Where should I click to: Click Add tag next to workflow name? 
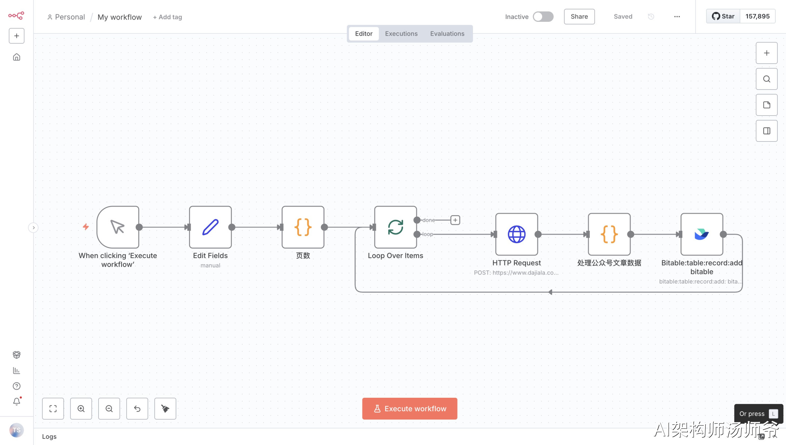pos(167,17)
